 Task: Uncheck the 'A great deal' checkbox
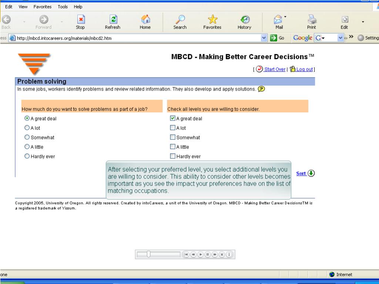172,118
